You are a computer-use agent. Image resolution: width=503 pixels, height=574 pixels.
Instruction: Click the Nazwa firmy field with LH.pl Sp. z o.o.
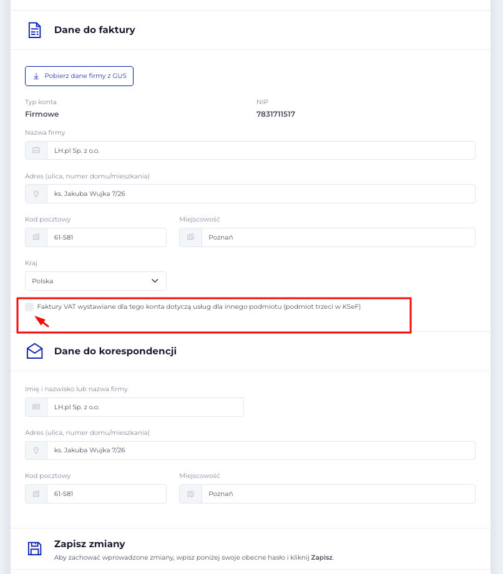point(260,150)
